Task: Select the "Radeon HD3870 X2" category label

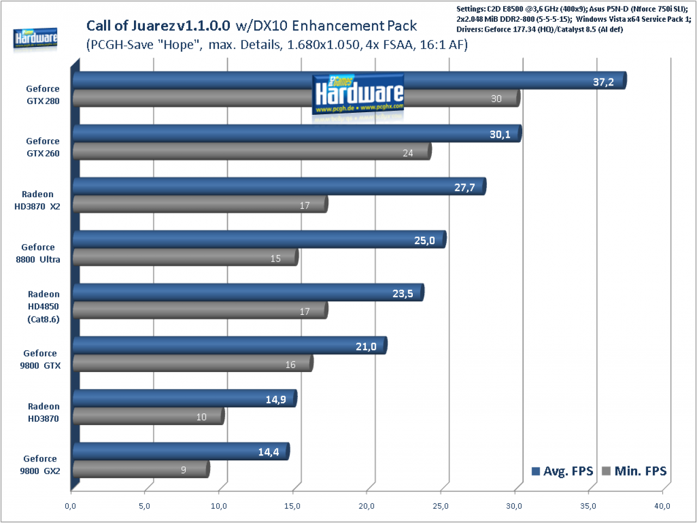Action: 38,200
